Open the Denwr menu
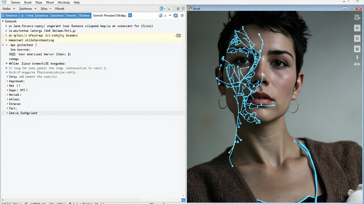The image size is (364, 204). (x=15, y=2)
